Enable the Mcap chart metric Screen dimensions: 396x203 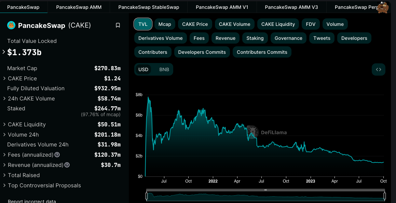[165, 24]
